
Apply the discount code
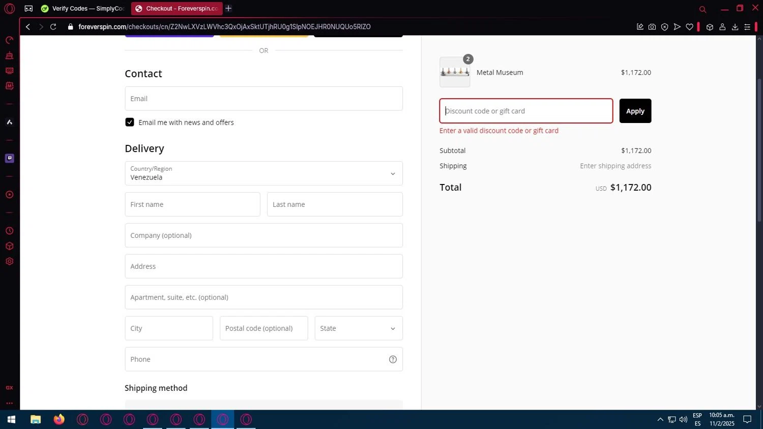pos(635,111)
